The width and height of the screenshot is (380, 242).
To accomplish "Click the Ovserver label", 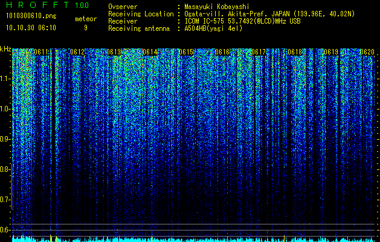I will click(x=123, y=7).
